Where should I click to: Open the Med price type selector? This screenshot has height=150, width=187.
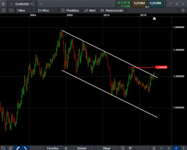coord(90,11)
